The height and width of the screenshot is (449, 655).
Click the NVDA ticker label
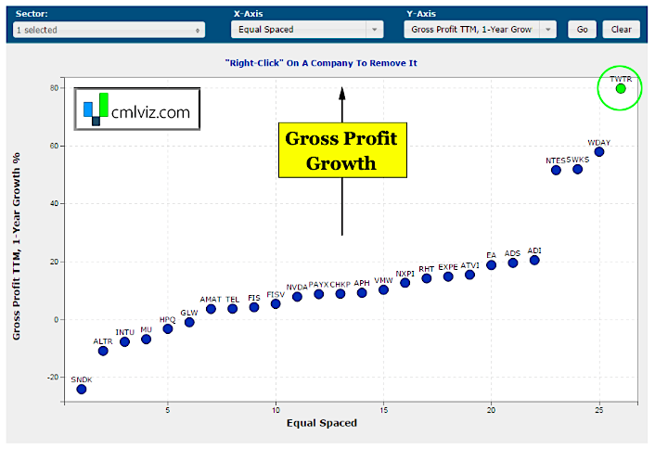(297, 287)
